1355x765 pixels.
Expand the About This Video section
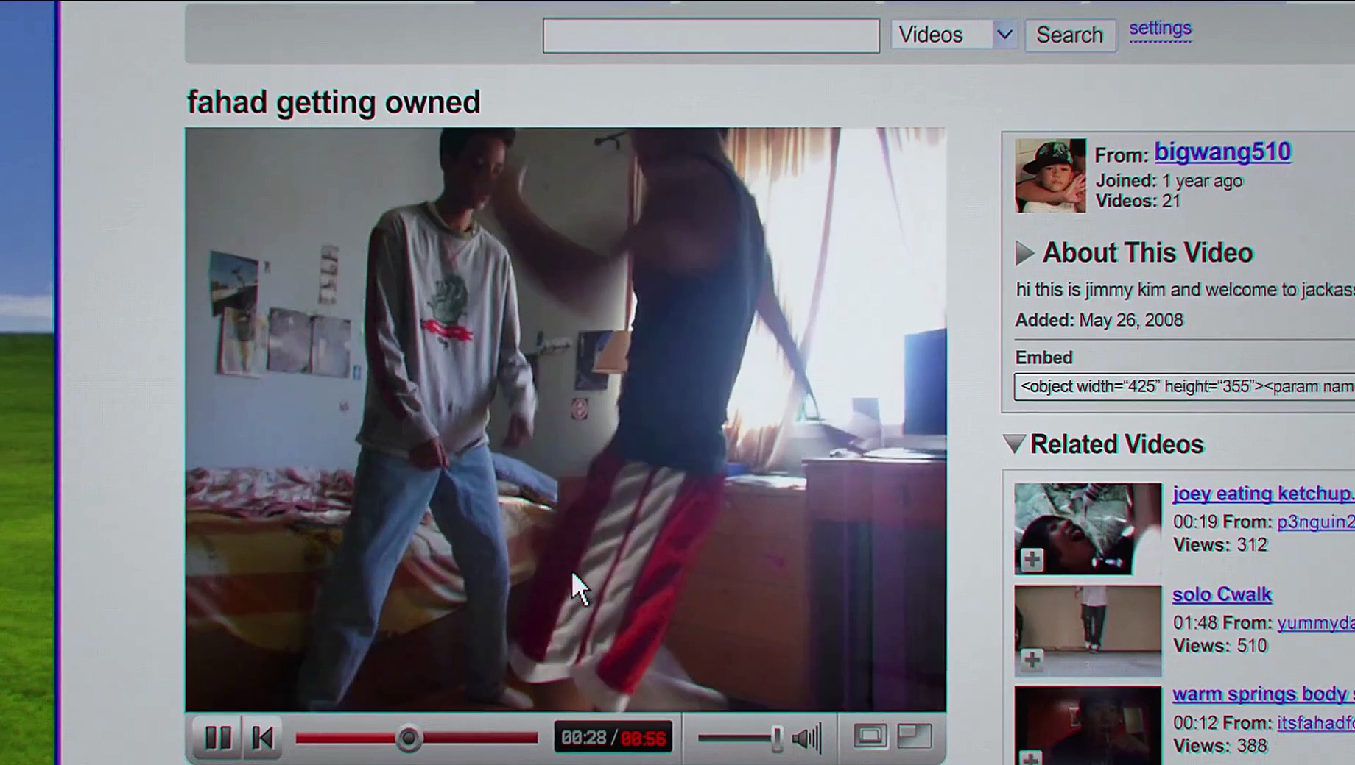coord(1024,253)
